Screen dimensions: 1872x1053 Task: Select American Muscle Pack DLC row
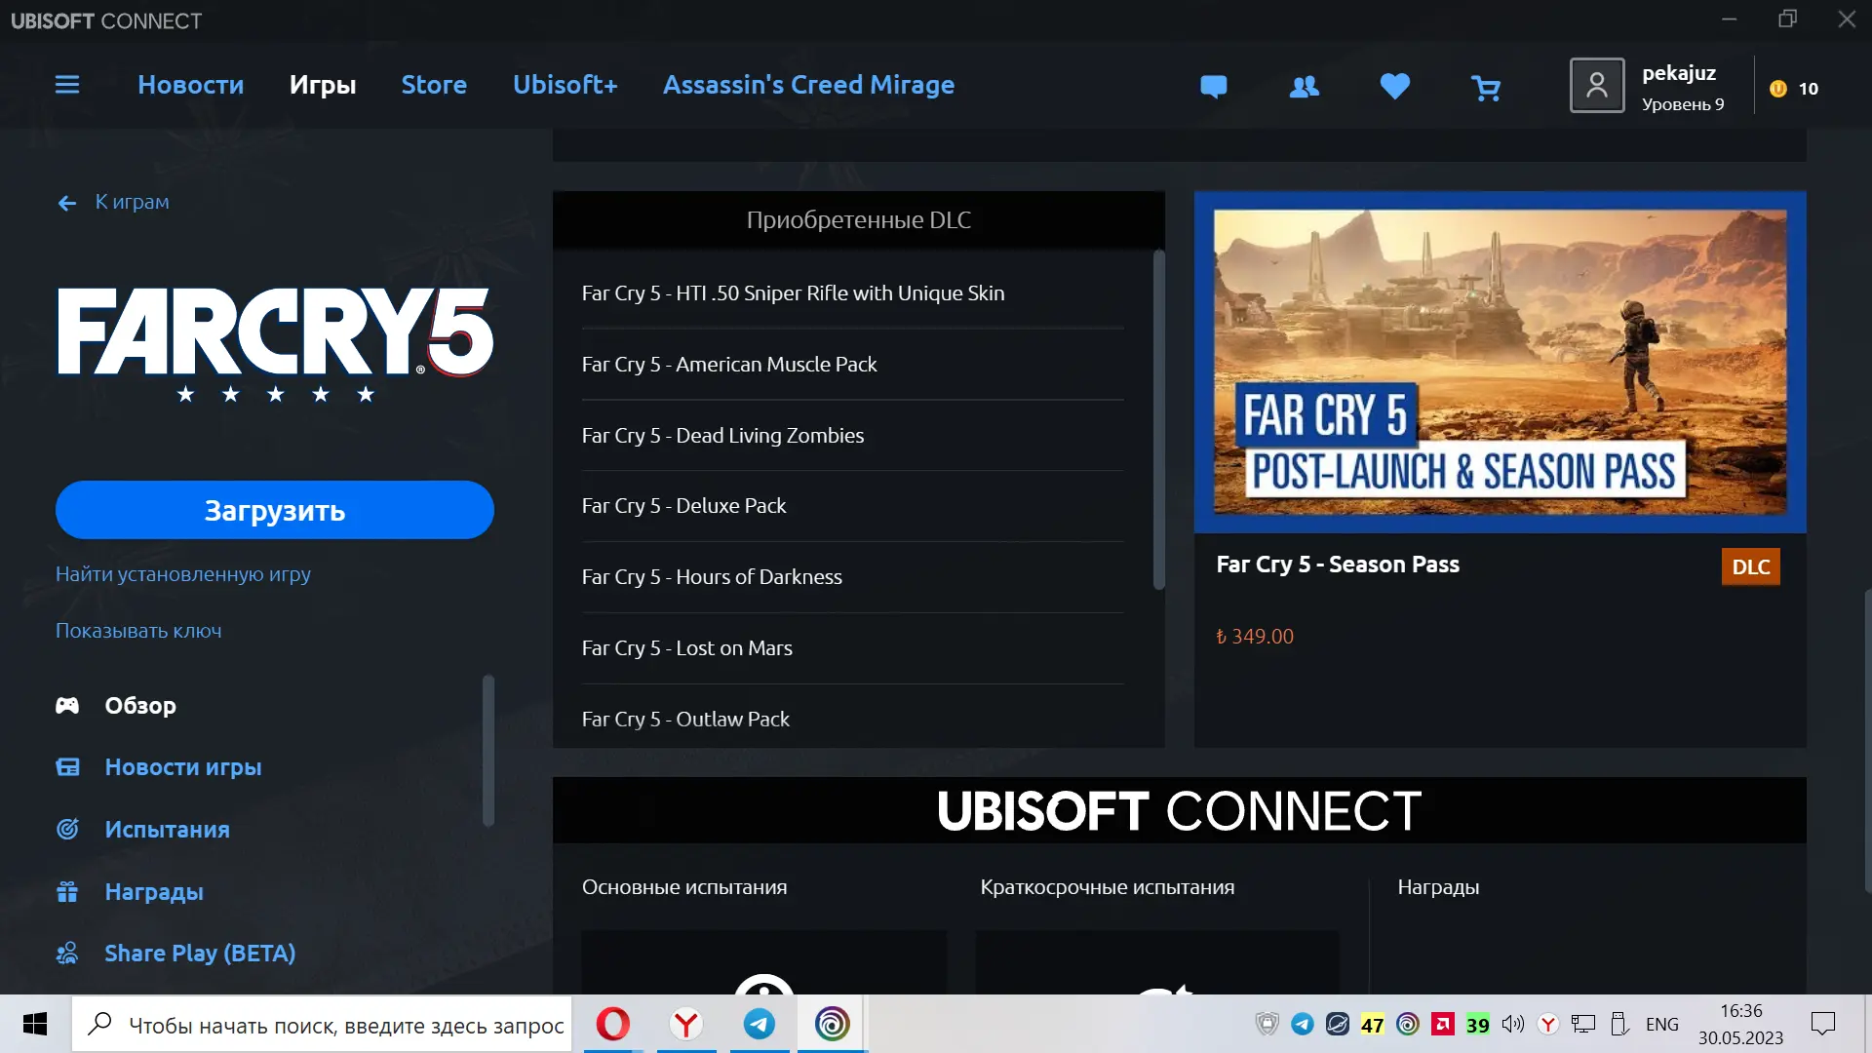[853, 365]
